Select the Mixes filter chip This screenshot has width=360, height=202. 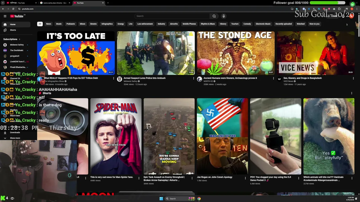[x=82, y=24]
